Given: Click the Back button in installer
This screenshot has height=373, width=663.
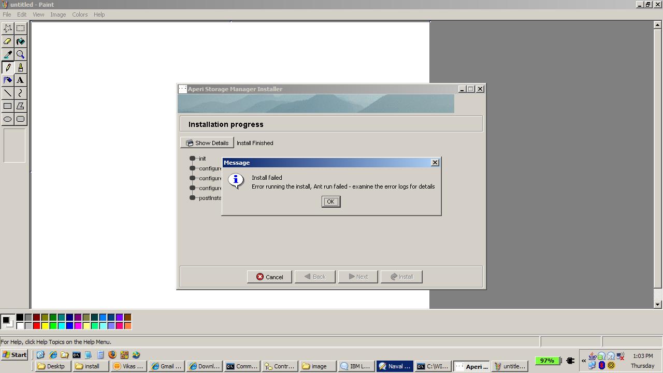Looking at the screenshot, I should point(315,277).
